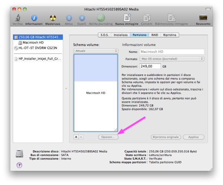Switch to the Partiziona tab
Screen dimensions: 223x185
pyautogui.click(x=139, y=35)
